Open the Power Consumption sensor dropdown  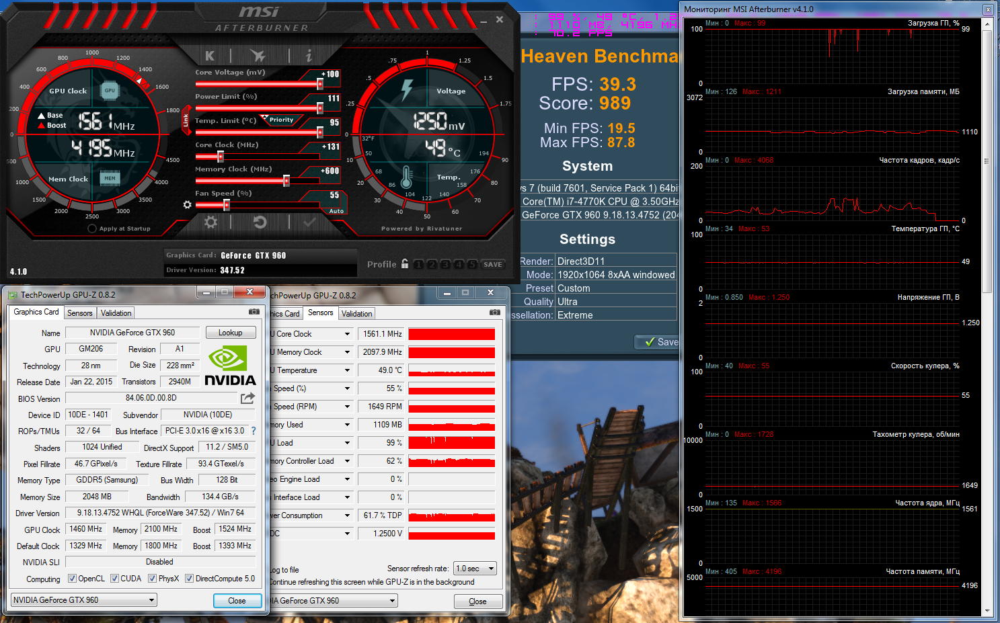click(x=347, y=515)
